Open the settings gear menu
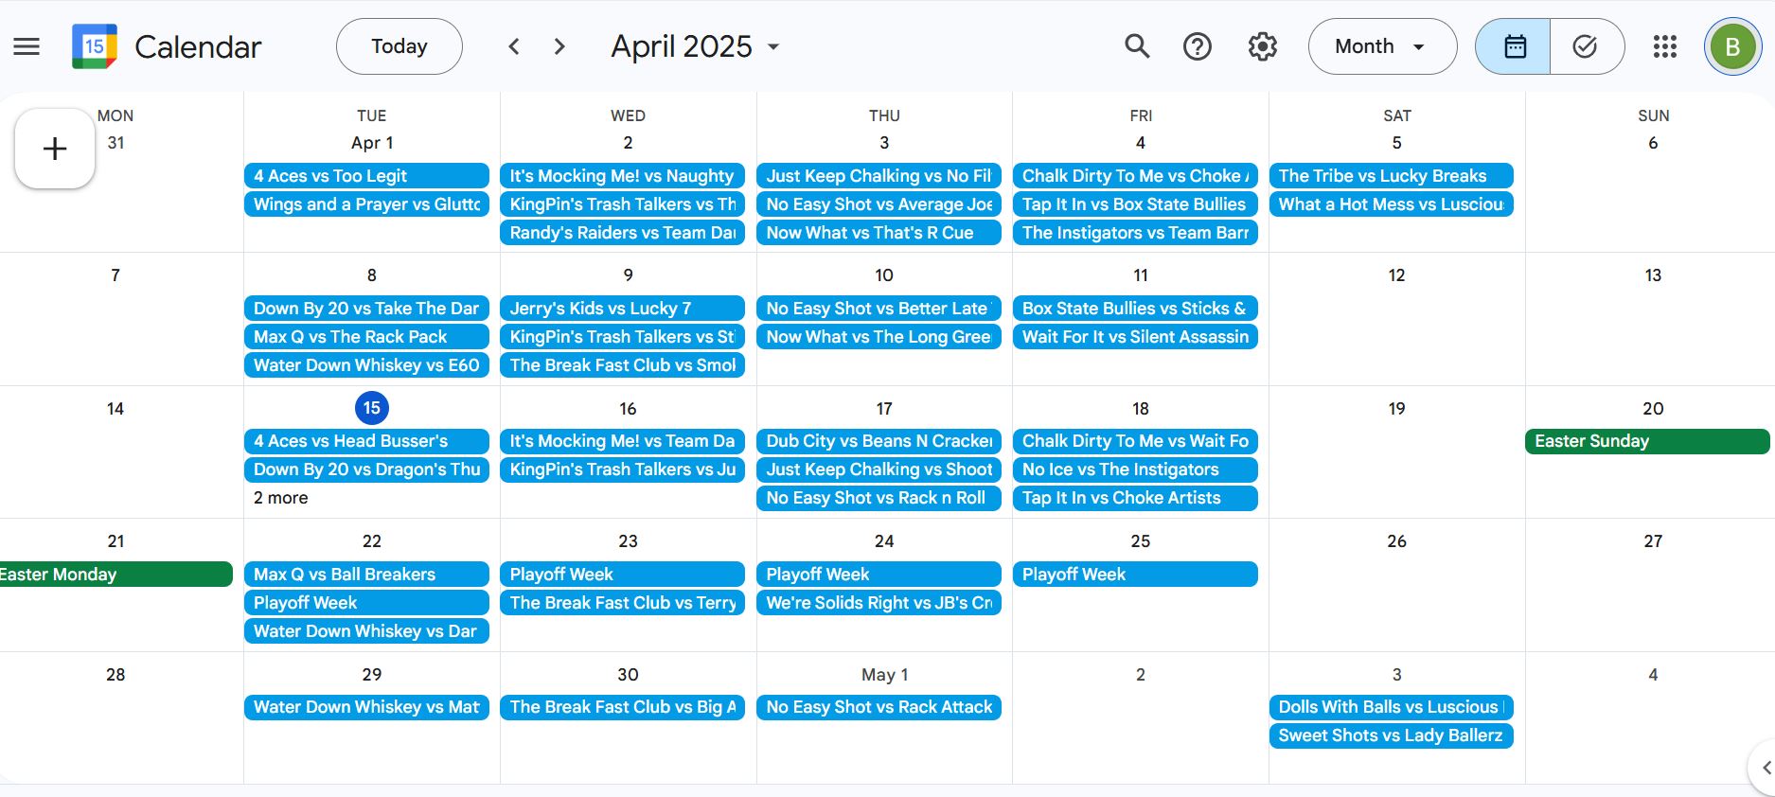Image resolution: width=1775 pixels, height=797 pixels. coord(1262,46)
